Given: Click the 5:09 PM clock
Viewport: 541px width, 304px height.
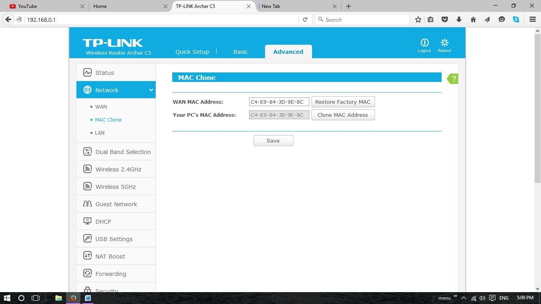Looking at the screenshot, I should coord(525,298).
